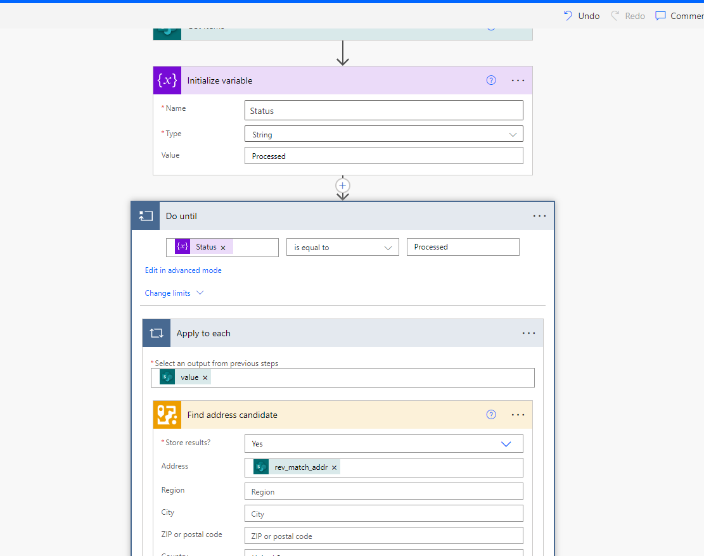Select the Find address candidate action icon
Screen dimensions: 704x556
click(167, 414)
